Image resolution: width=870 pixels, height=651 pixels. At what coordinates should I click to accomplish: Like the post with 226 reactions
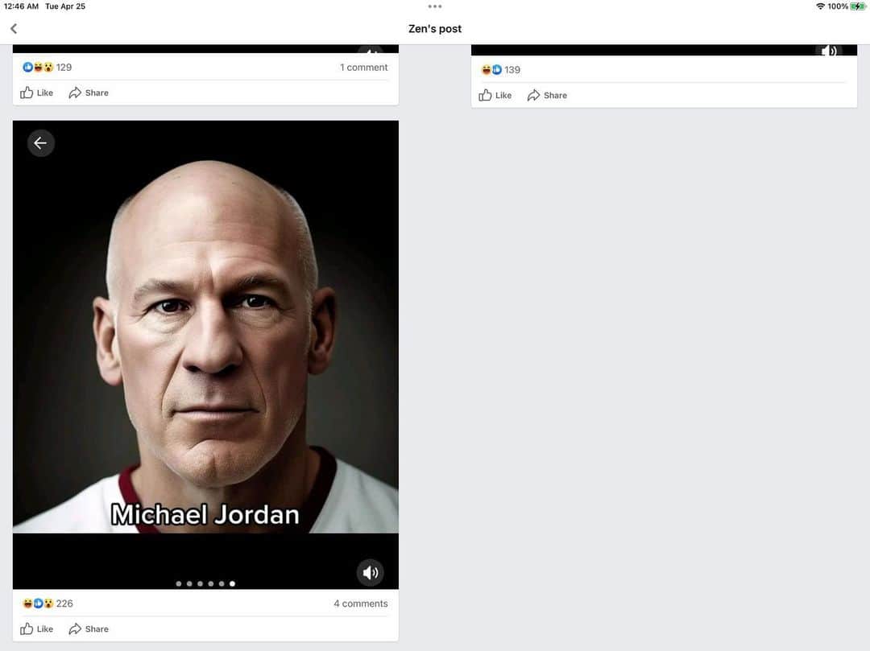point(36,628)
